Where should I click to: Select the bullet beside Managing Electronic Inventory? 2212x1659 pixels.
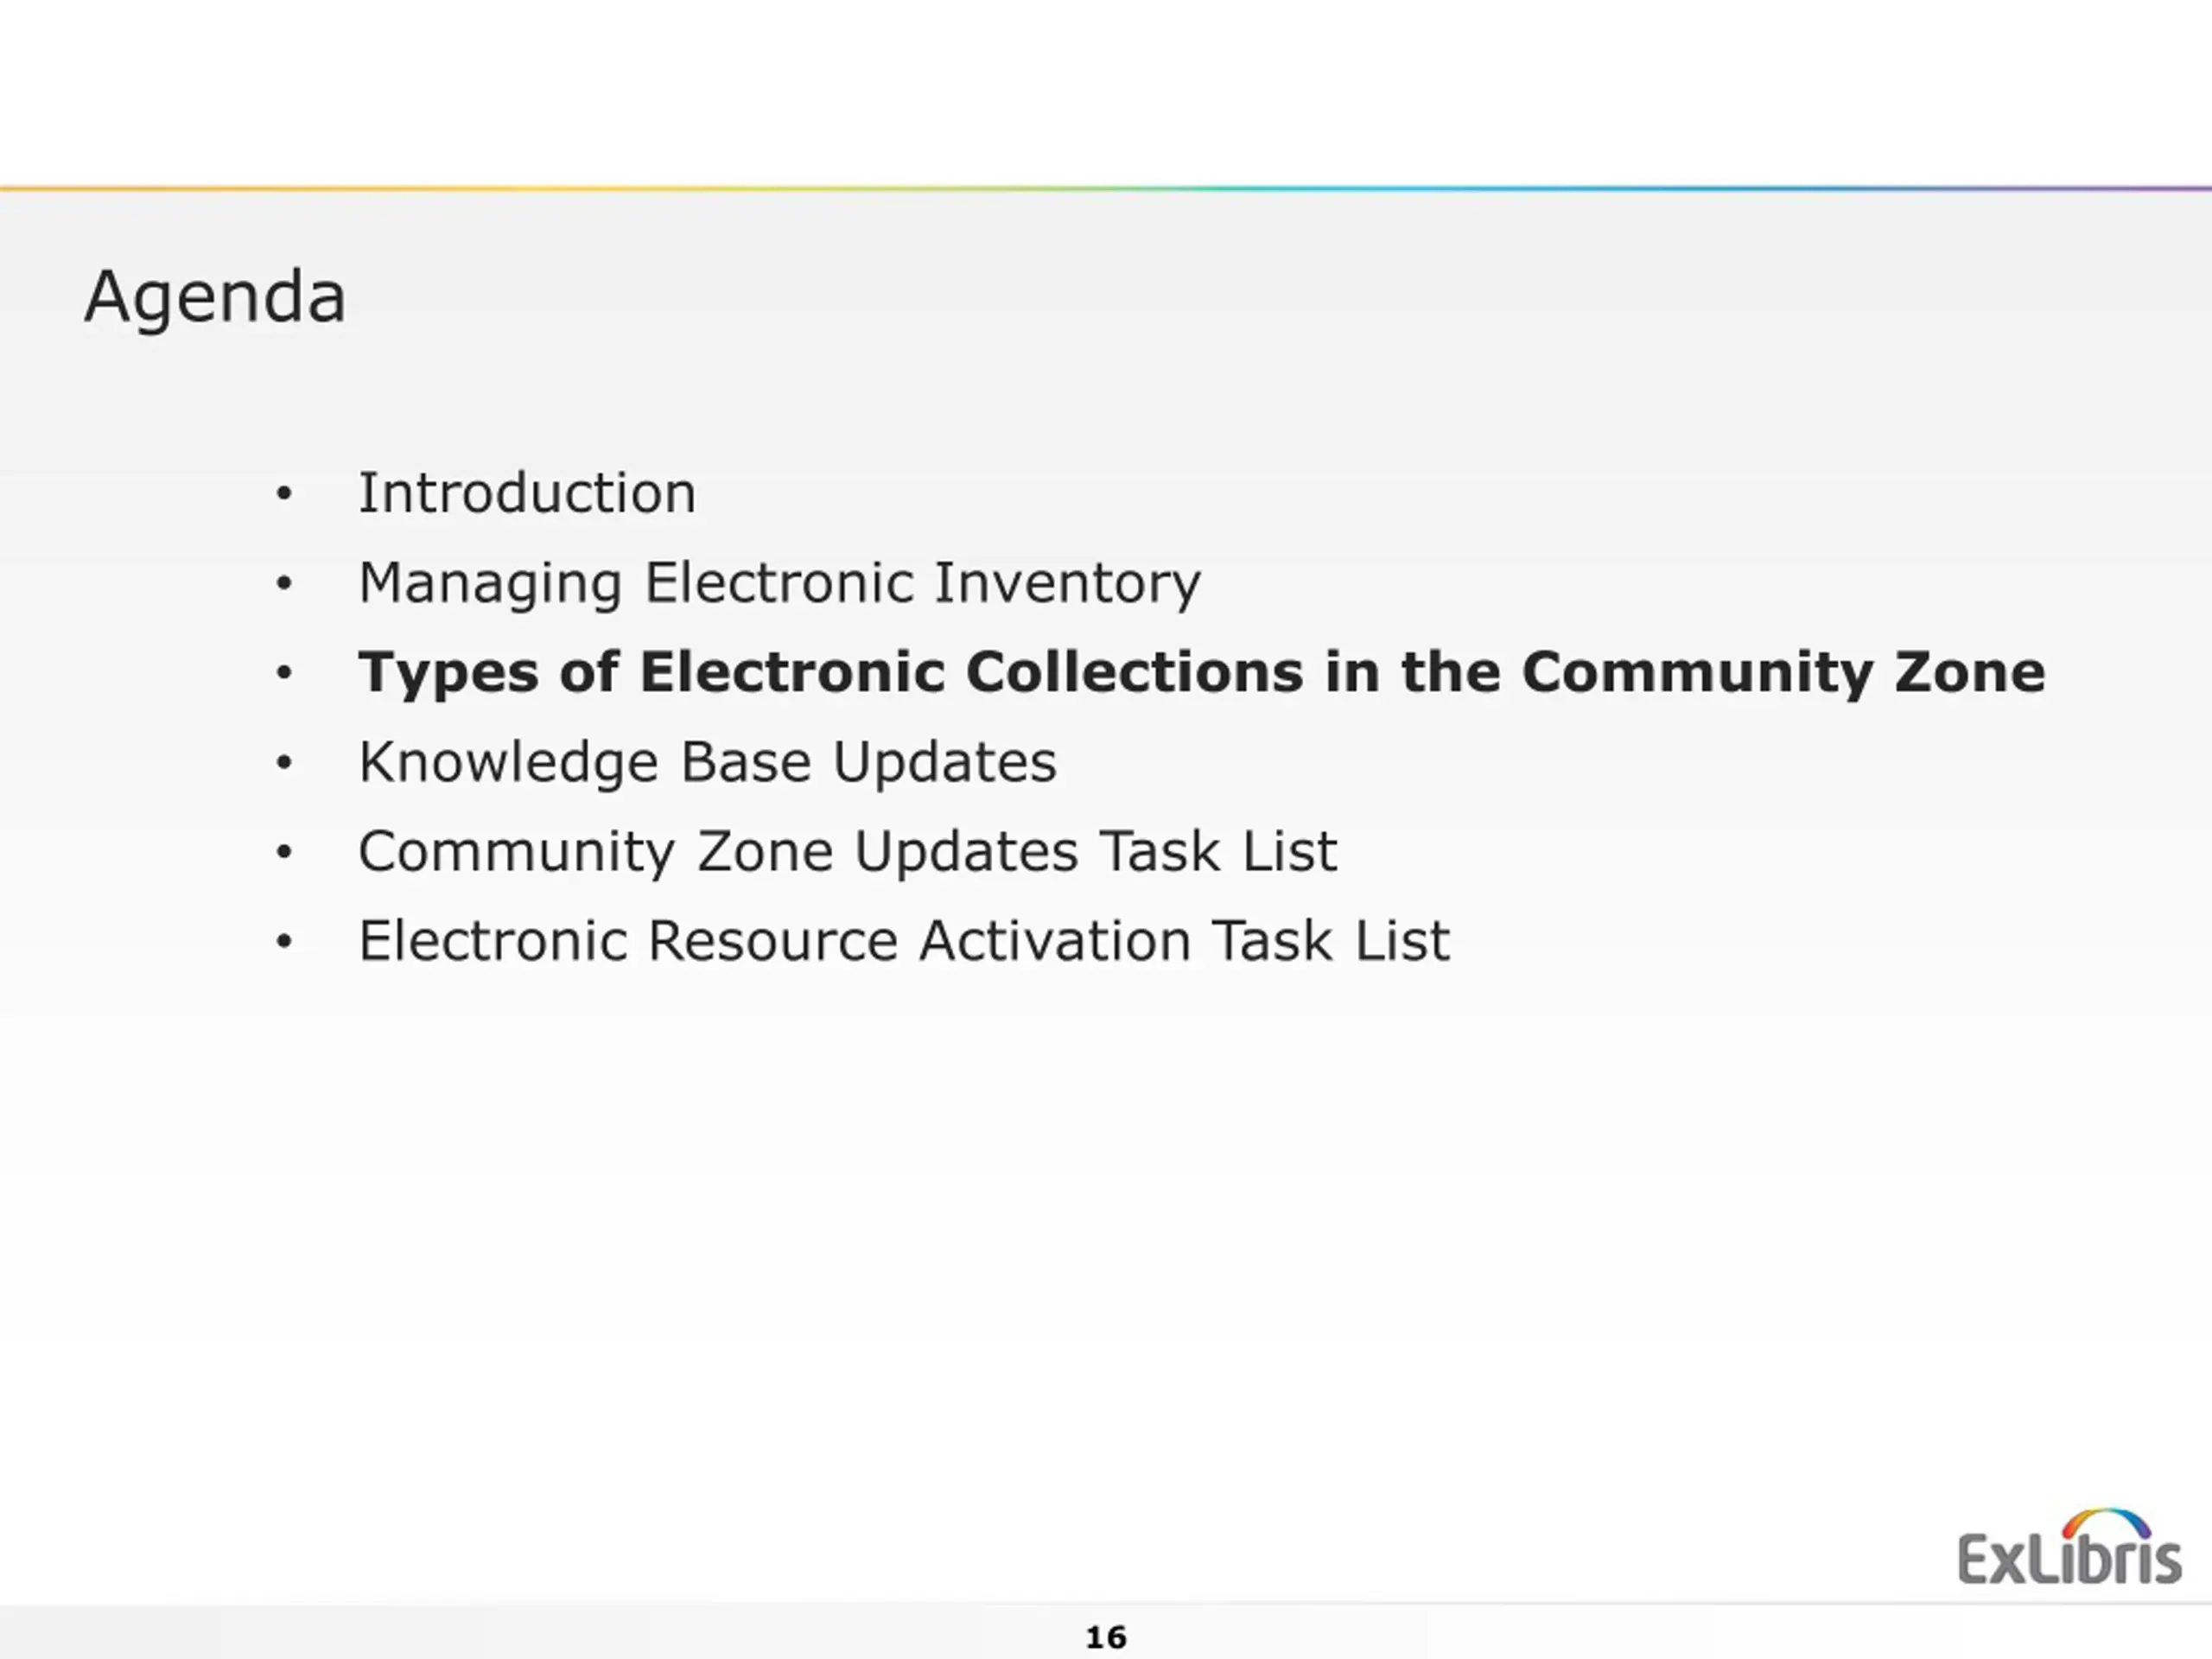pyautogui.click(x=284, y=583)
